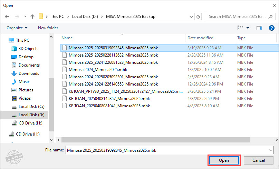Expand the address bar history dropdown
This screenshot has width=279, height=169.
pos(191,17)
